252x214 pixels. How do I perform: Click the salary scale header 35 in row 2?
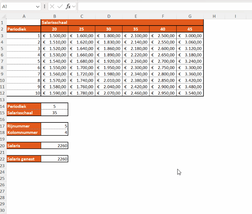[136, 29]
